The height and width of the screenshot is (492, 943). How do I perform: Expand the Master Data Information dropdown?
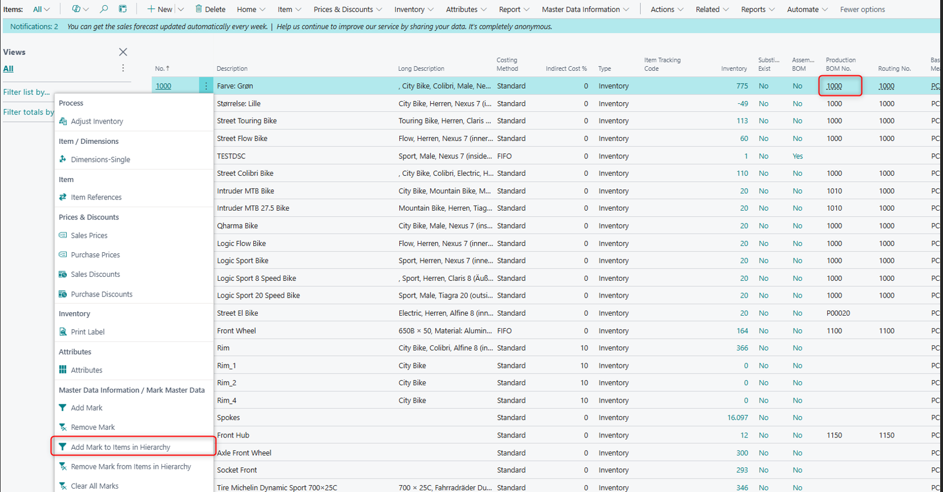[585, 10]
